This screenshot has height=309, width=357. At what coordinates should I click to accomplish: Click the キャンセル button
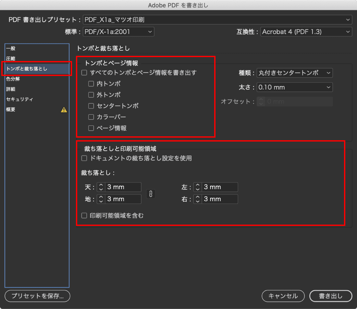pos(283,296)
